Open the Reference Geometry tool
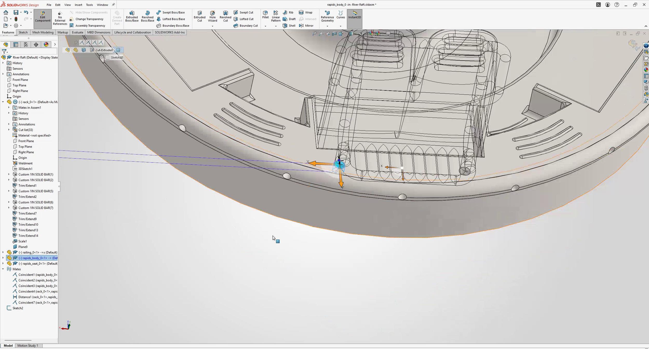Viewport: 649px width, 349px height. point(327,17)
